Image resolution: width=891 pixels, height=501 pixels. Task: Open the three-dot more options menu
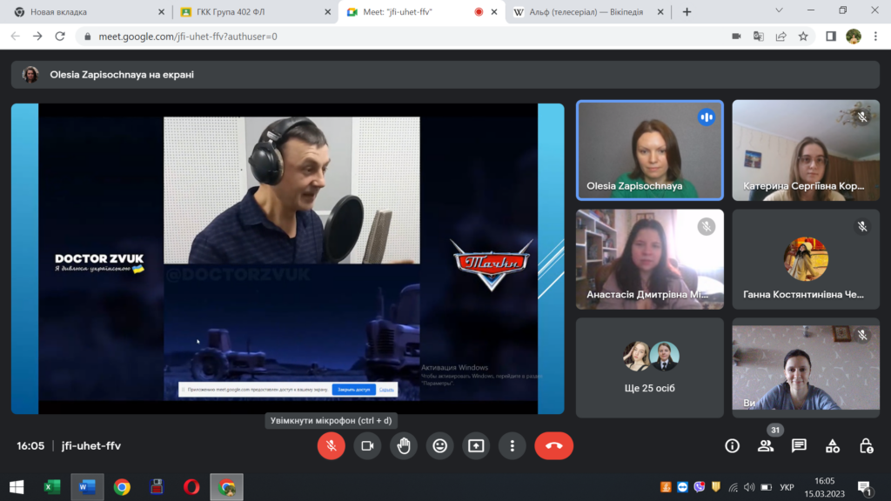[512, 445]
